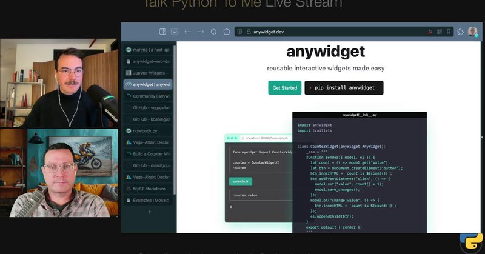Screen dimensions: 485x254
Task: Click the tagline reusable interactive widgets made easy
Action: tap(326, 69)
